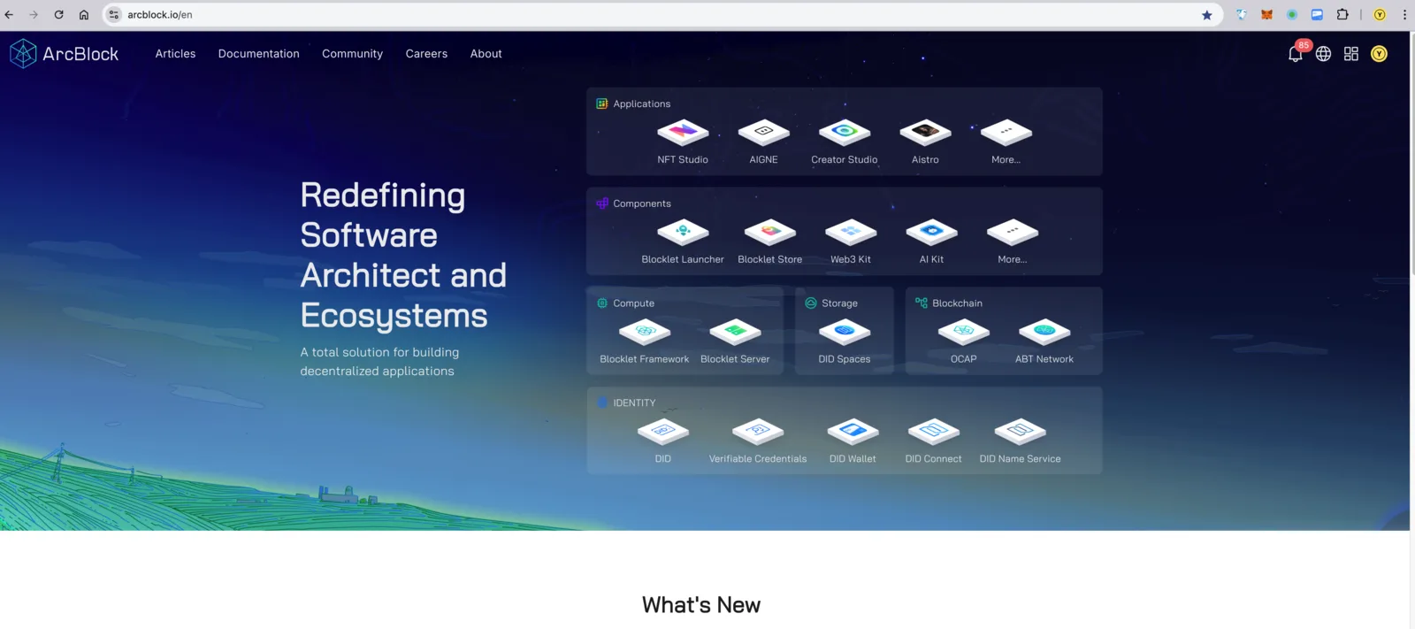Click the browser back arrow
1415x629 pixels.
pyautogui.click(x=9, y=14)
